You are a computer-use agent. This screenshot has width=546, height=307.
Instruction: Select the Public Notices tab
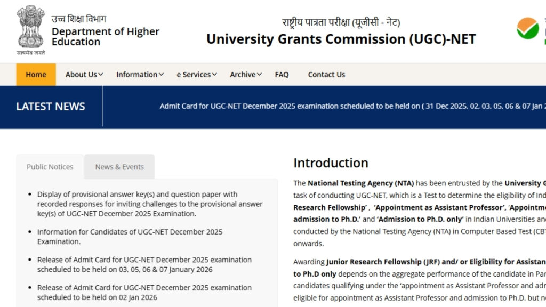point(50,167)
